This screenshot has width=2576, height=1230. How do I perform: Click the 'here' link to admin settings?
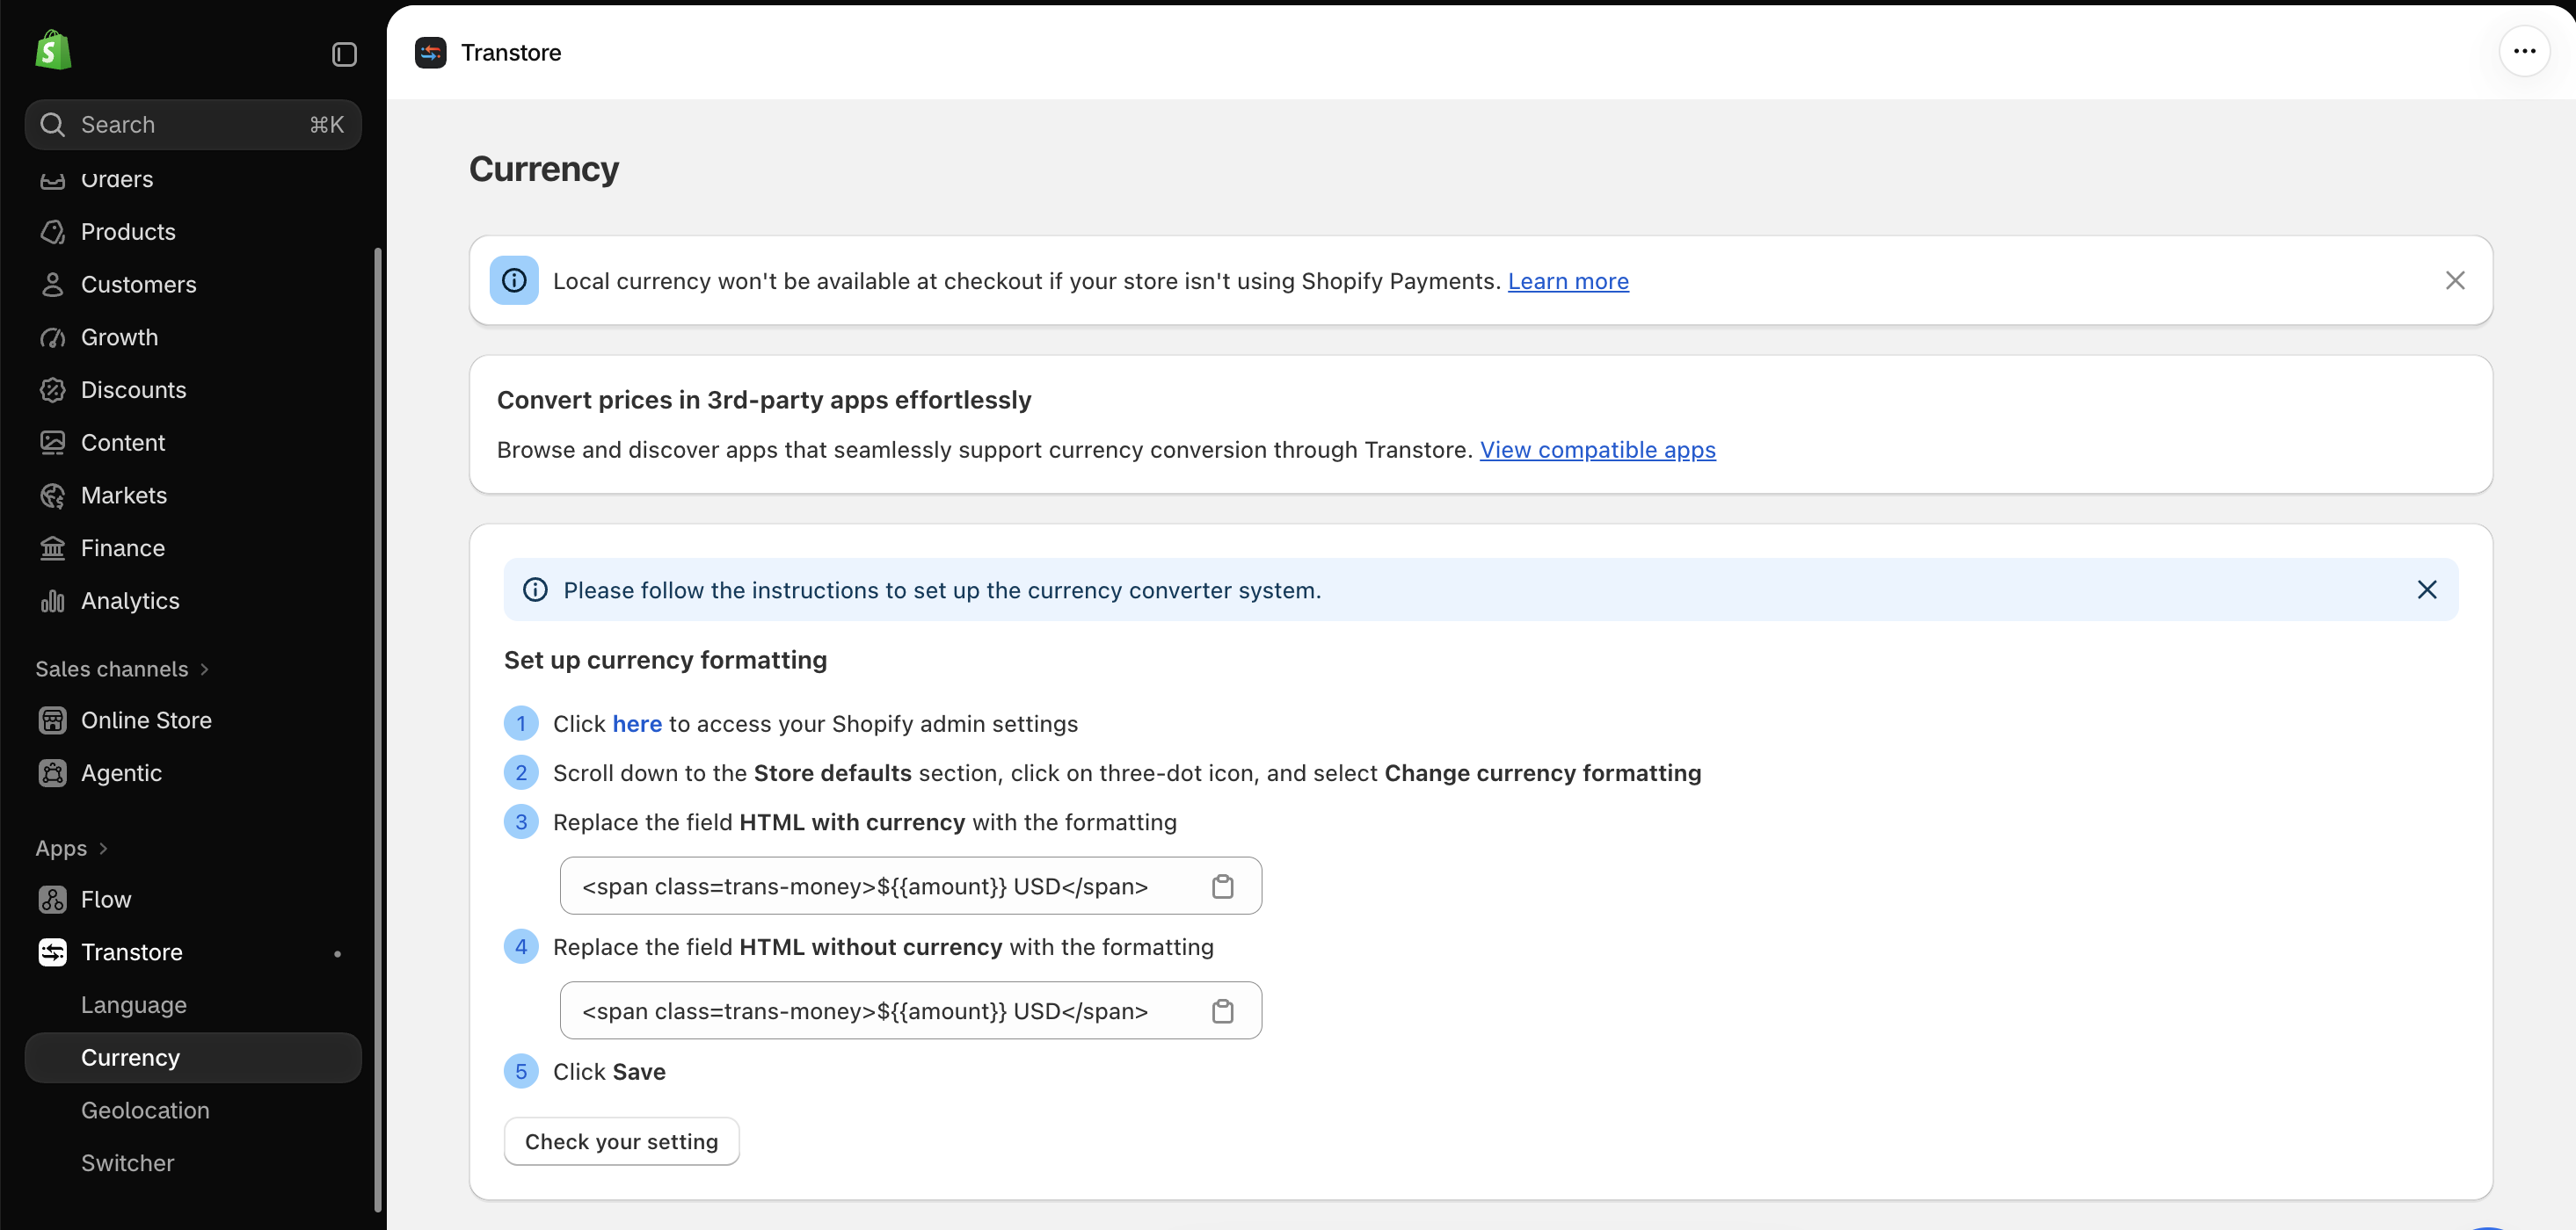tap(637, 723)
